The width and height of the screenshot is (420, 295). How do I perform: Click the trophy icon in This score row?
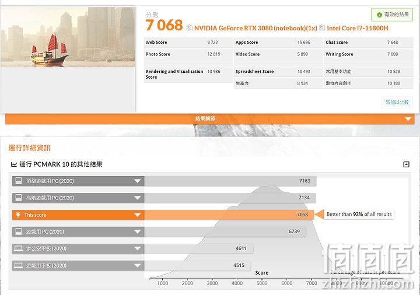pos(18,215)
